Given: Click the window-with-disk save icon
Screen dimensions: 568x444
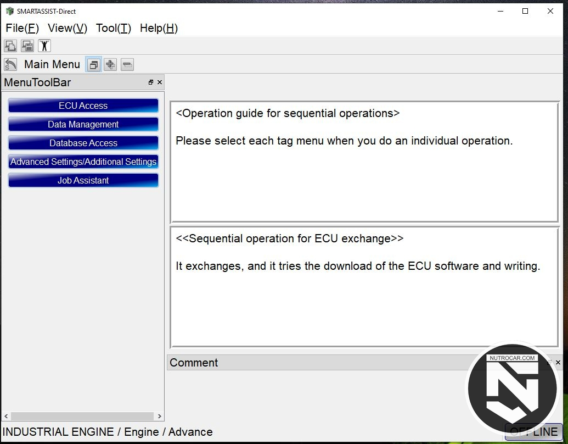Looking at the screenshot, I should coord(27,46).
